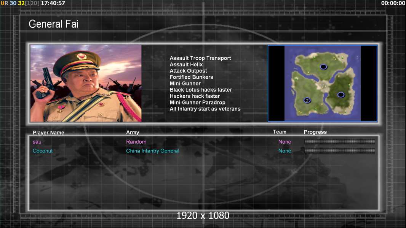Click sau's team value 'None'
The image size is (406, 228).
285,142
